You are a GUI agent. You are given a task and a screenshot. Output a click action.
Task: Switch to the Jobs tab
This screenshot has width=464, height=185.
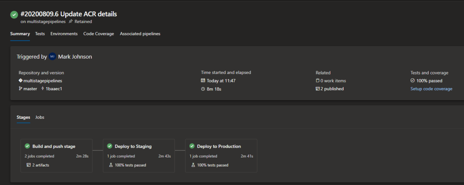click(40, 117)
